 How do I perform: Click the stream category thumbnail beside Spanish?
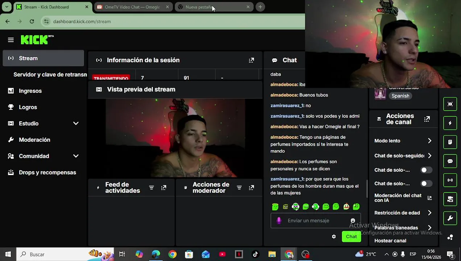click(x=380, y=94)
